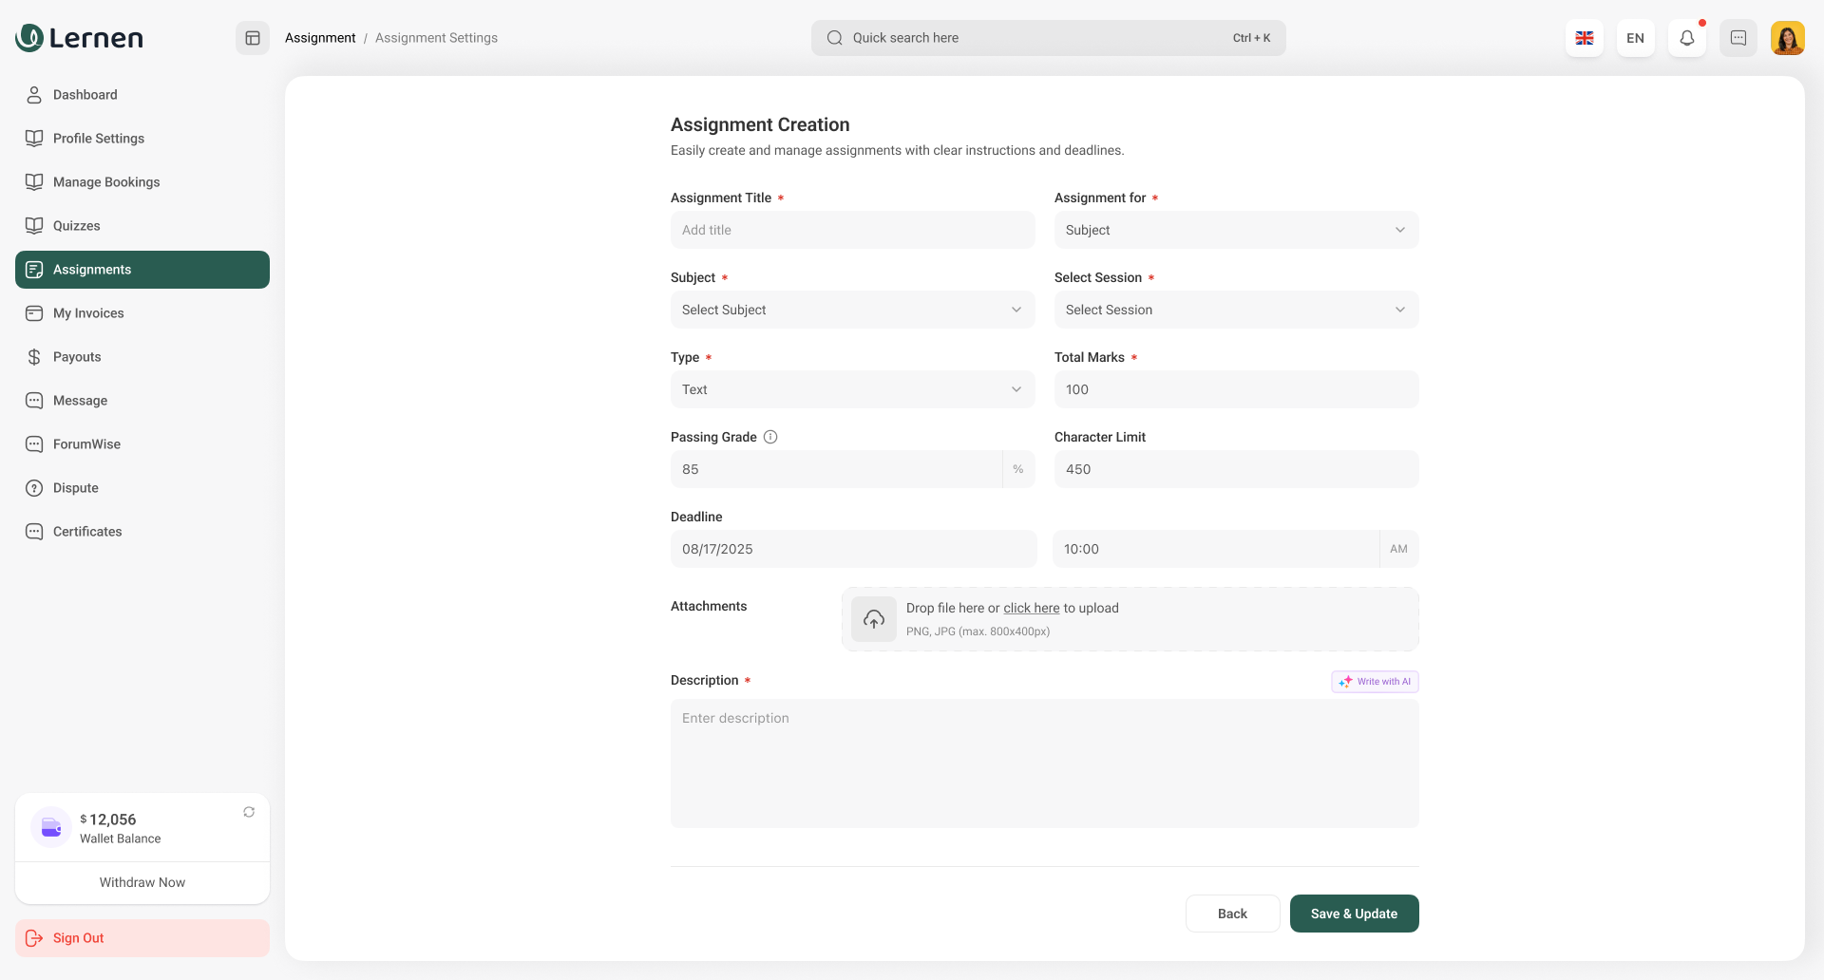Open the user profile avatar
This screenshot has width=1824, height=980.
[x=1787, y=38]
